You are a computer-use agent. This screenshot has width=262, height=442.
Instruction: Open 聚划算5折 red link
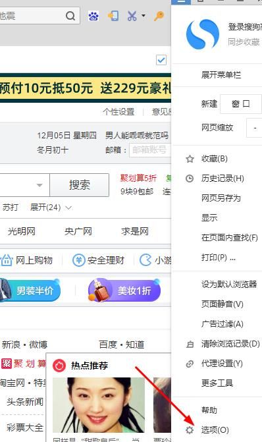(x=138, y=178)
